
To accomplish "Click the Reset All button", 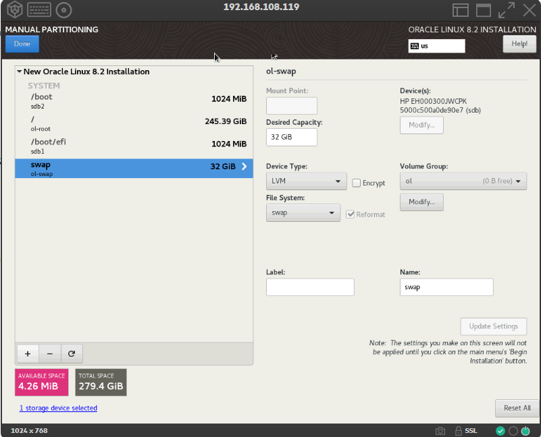I will coord(517,409).
